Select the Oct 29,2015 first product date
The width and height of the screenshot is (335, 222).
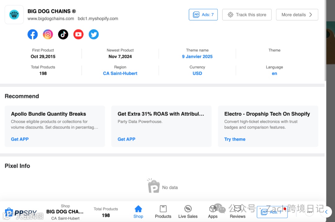[43, 56]
